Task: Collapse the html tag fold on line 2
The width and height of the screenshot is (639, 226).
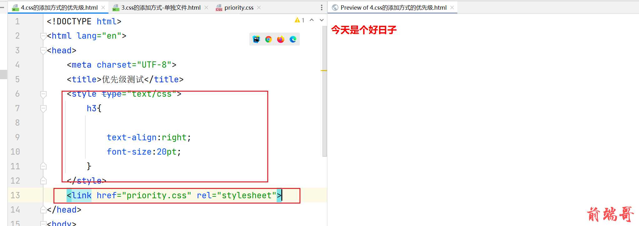Action: coord(43,36)
